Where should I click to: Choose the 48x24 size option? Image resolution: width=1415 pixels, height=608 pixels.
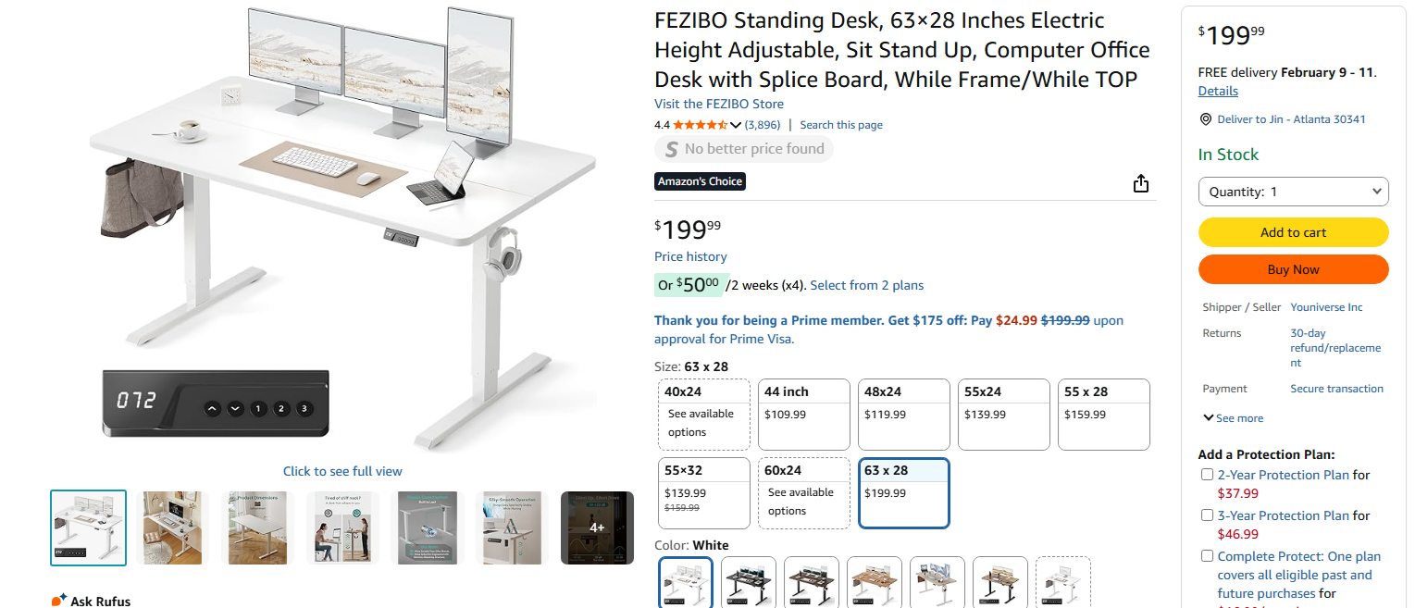pos(903,414)
